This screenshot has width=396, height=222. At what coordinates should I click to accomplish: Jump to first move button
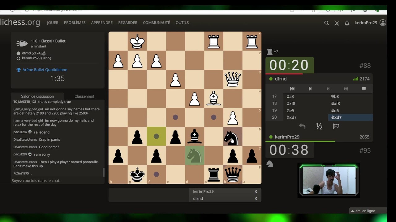(292, 89)
